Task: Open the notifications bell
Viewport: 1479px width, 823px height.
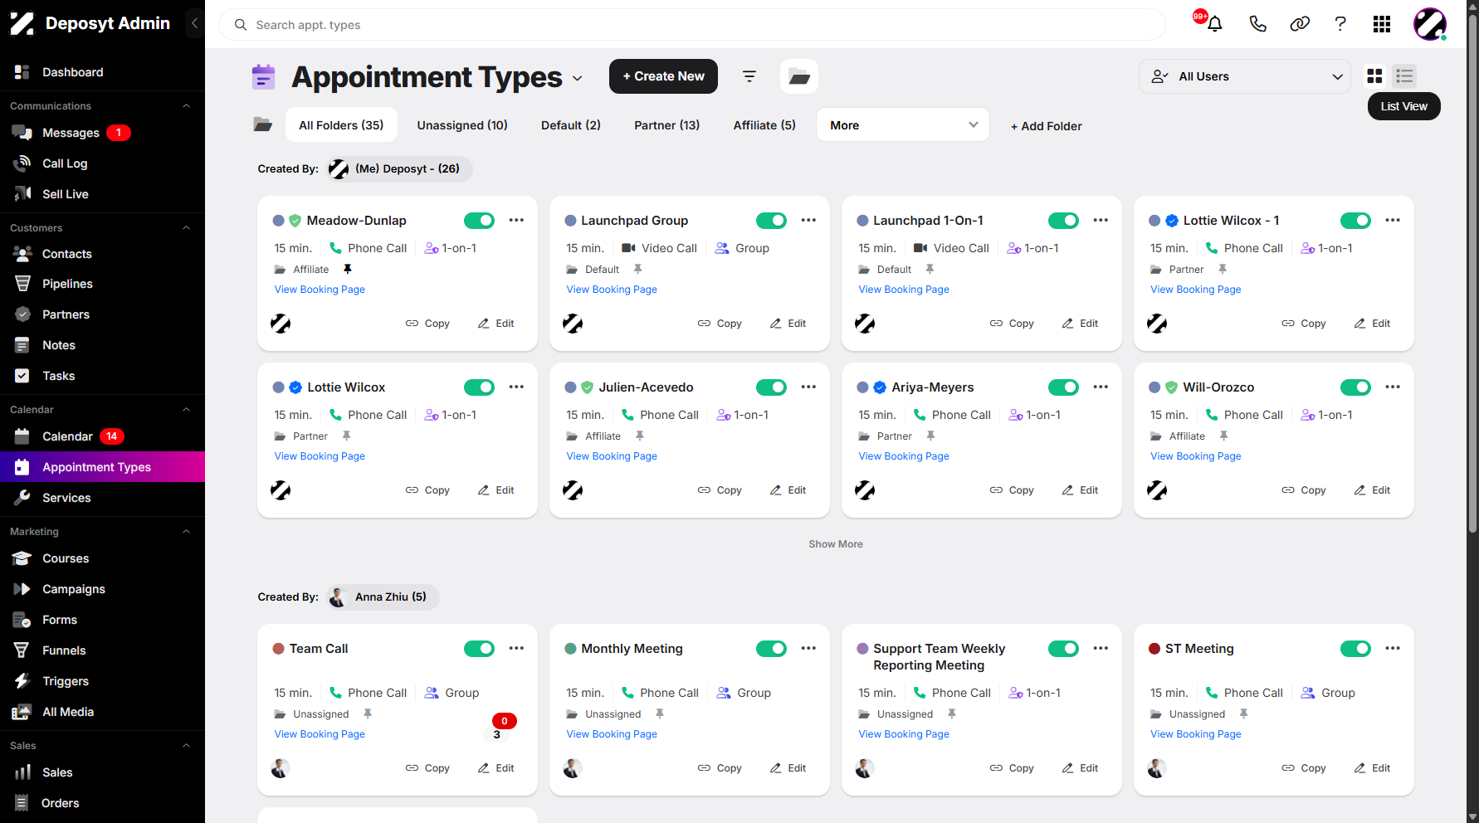Action: click(x=1214, y=24)
